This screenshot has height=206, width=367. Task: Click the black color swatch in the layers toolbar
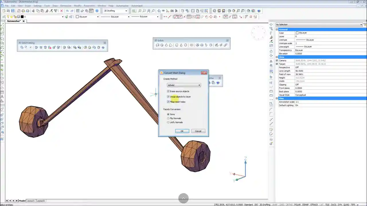23,17
